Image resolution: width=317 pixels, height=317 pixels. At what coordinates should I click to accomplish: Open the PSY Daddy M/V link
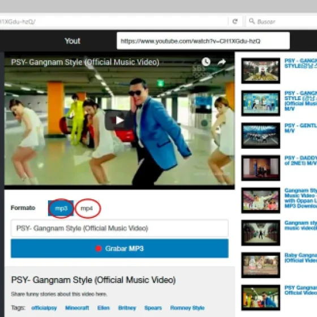(x=301, y=160)
